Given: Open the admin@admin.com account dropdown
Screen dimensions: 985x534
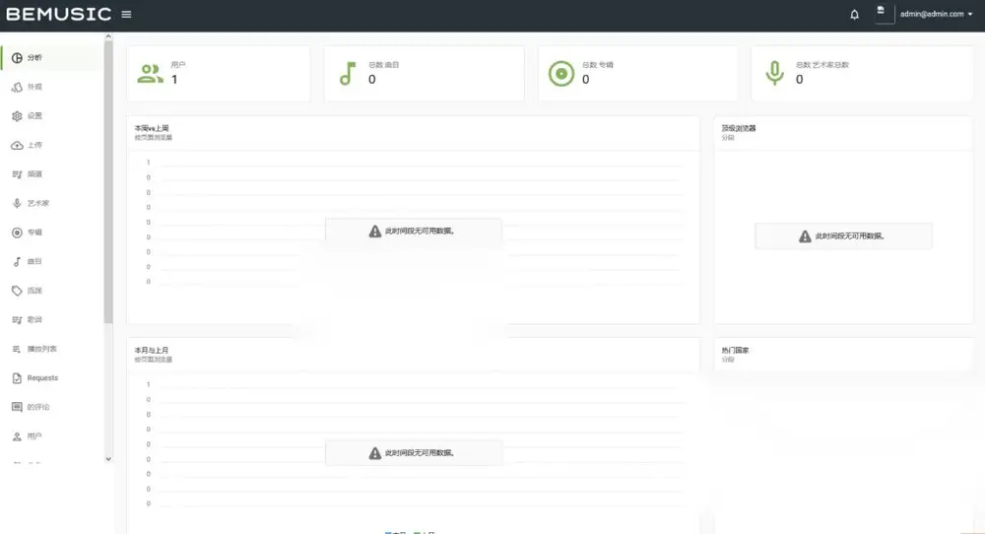Looking at the screenshot, I should pos(936,14).
